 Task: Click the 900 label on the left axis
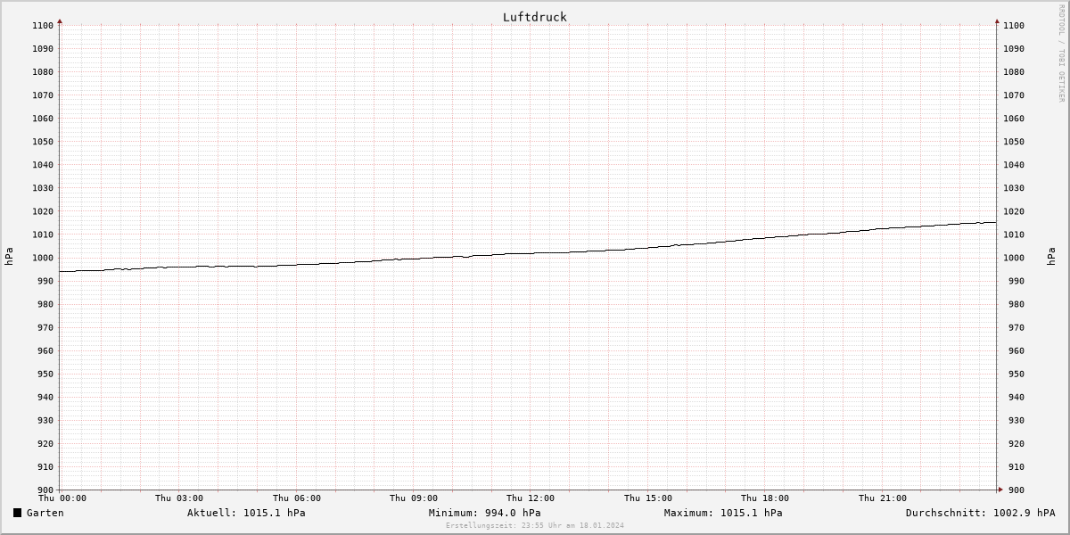tap(45, 490)
